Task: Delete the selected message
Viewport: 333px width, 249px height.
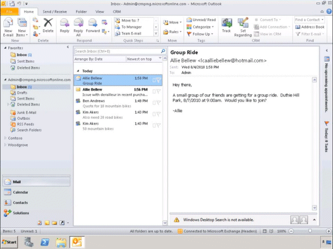Action: (x=48, y=26)
